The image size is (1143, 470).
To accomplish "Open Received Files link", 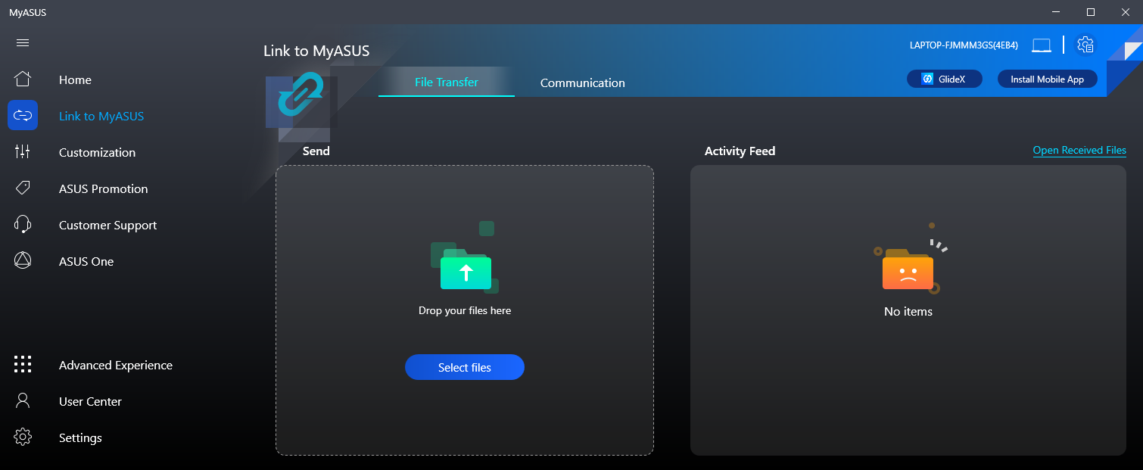I will (x=1079, y=150).
